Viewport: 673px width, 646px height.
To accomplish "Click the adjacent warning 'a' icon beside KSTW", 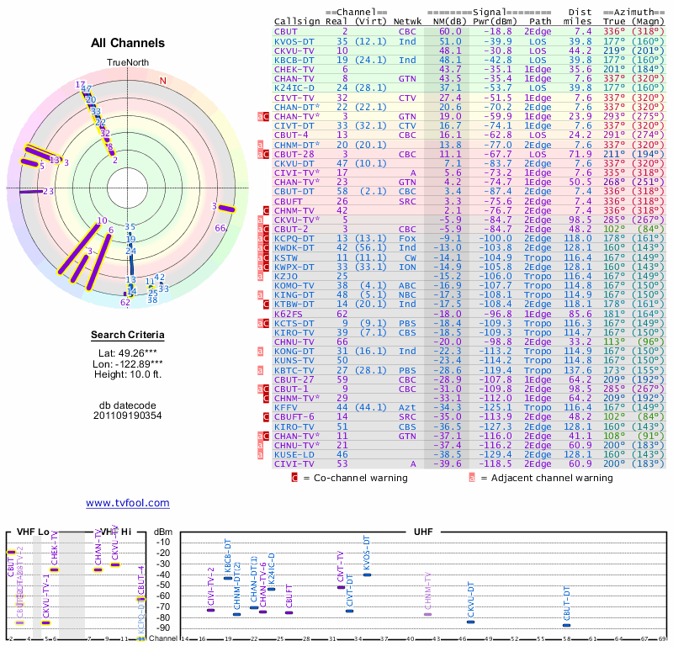I will tap(260, 258).
